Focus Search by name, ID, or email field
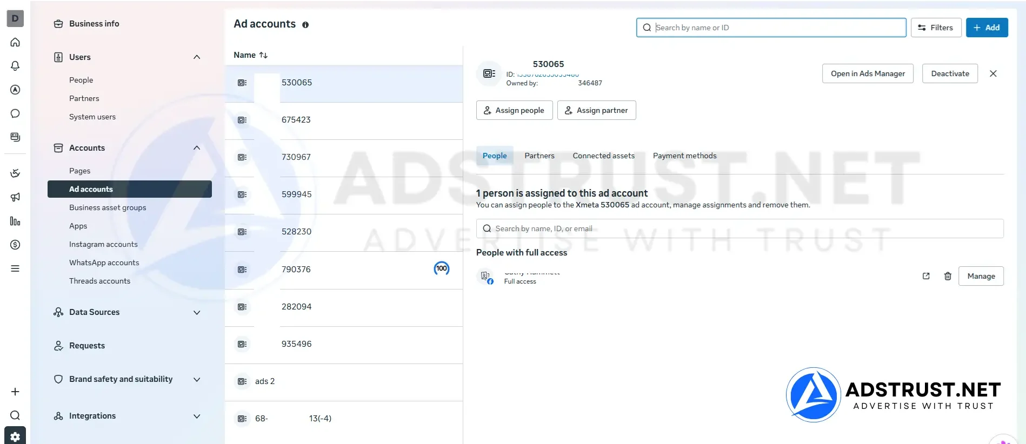 [x=739, y=228]
